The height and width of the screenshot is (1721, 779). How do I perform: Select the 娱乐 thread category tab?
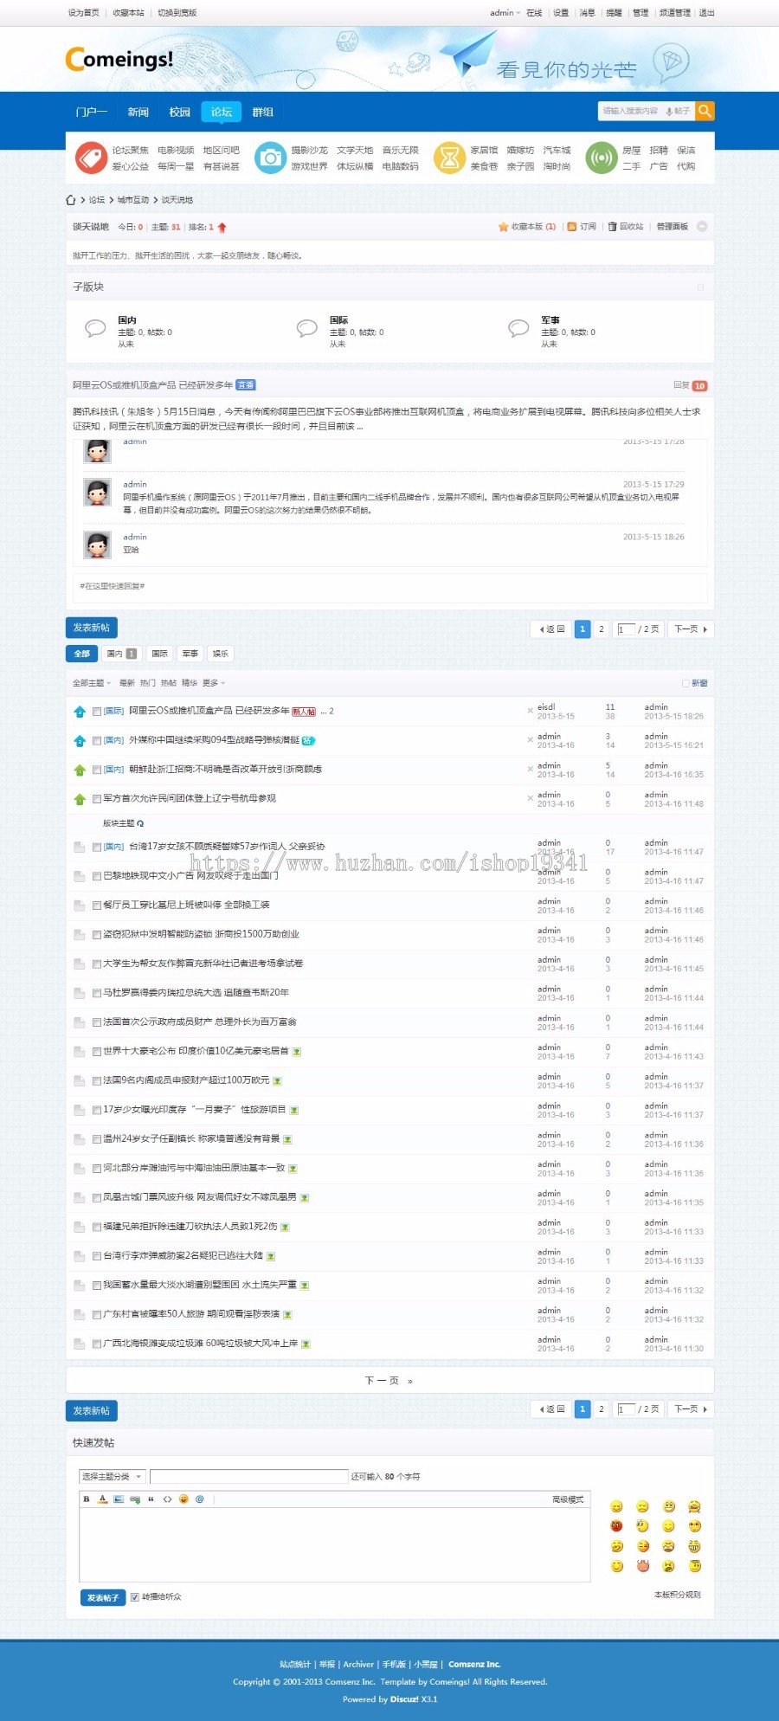(221, 654)
